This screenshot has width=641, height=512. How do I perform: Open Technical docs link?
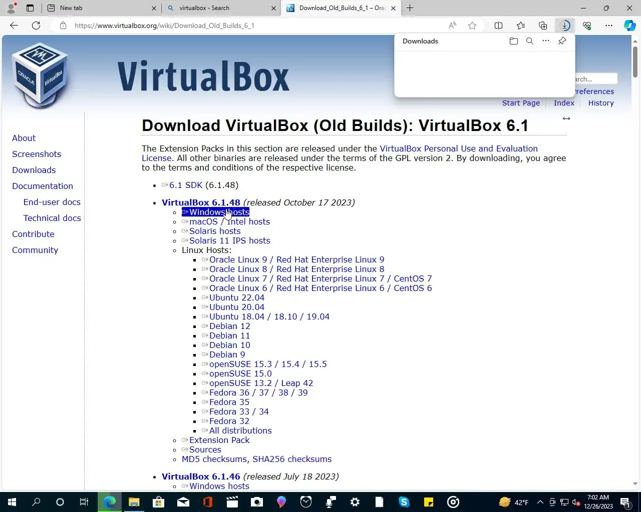[x=52, y=218]
